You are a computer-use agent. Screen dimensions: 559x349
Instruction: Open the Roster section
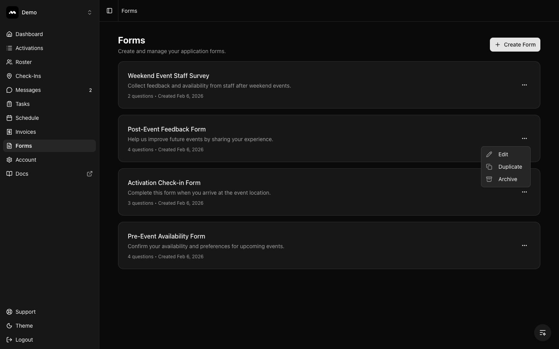click(x=24, y=62)
